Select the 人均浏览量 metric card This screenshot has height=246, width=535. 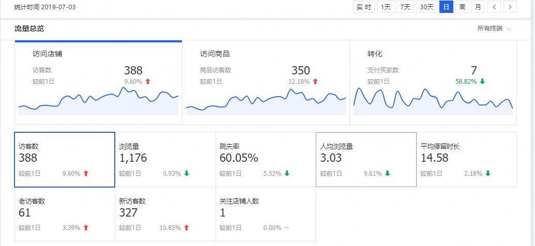366,159
